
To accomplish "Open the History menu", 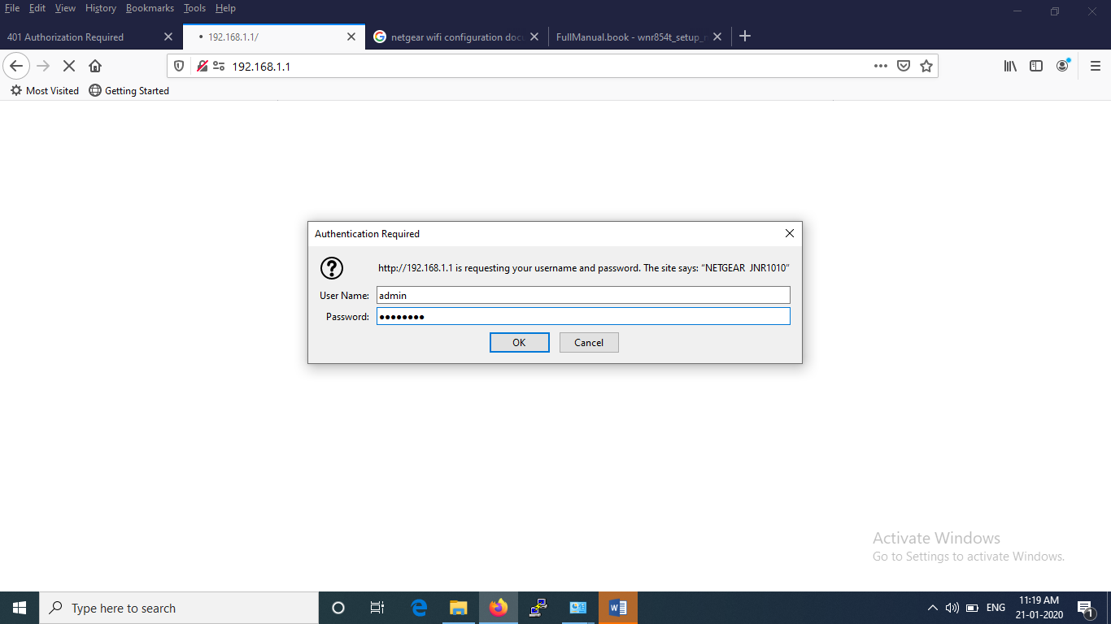I will click(101, 8).
